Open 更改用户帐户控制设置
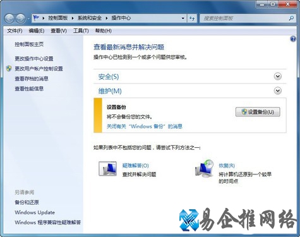Viewport: 300px width, 237px height. tap(39, 69)
